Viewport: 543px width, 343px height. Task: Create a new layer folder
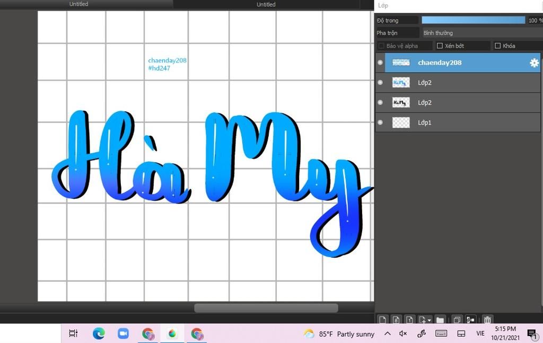(x=440, y=320)
